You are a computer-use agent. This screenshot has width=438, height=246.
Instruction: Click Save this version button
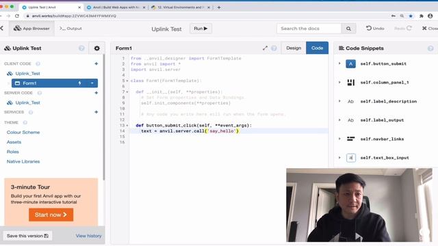pos(27,236)
